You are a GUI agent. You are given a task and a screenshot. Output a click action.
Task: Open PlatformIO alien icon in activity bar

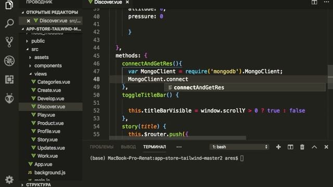(x=9, y=98)
